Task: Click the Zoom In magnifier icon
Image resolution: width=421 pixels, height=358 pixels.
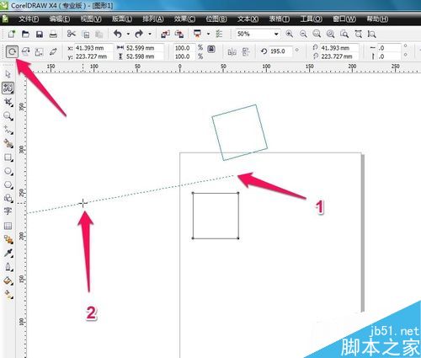Action: [290, 34]
